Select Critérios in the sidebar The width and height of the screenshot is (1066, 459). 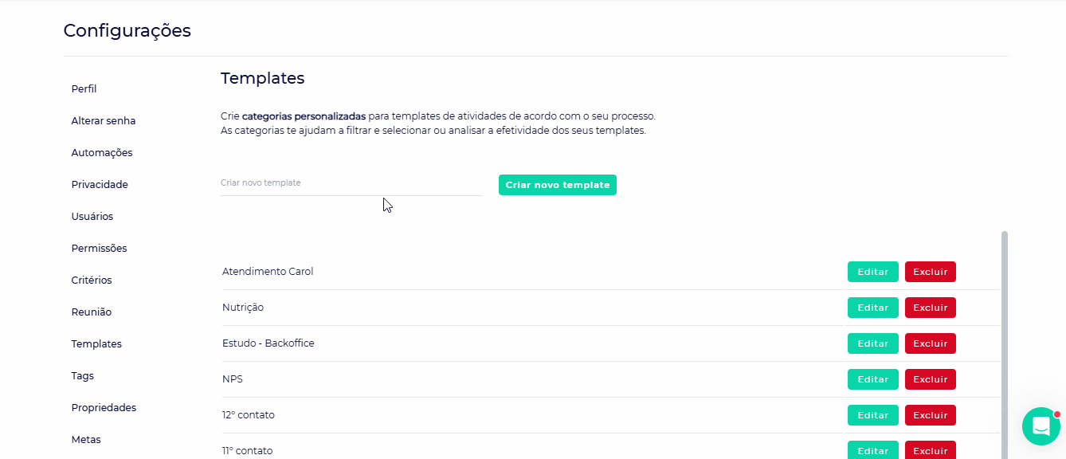[x=92, y=280]
